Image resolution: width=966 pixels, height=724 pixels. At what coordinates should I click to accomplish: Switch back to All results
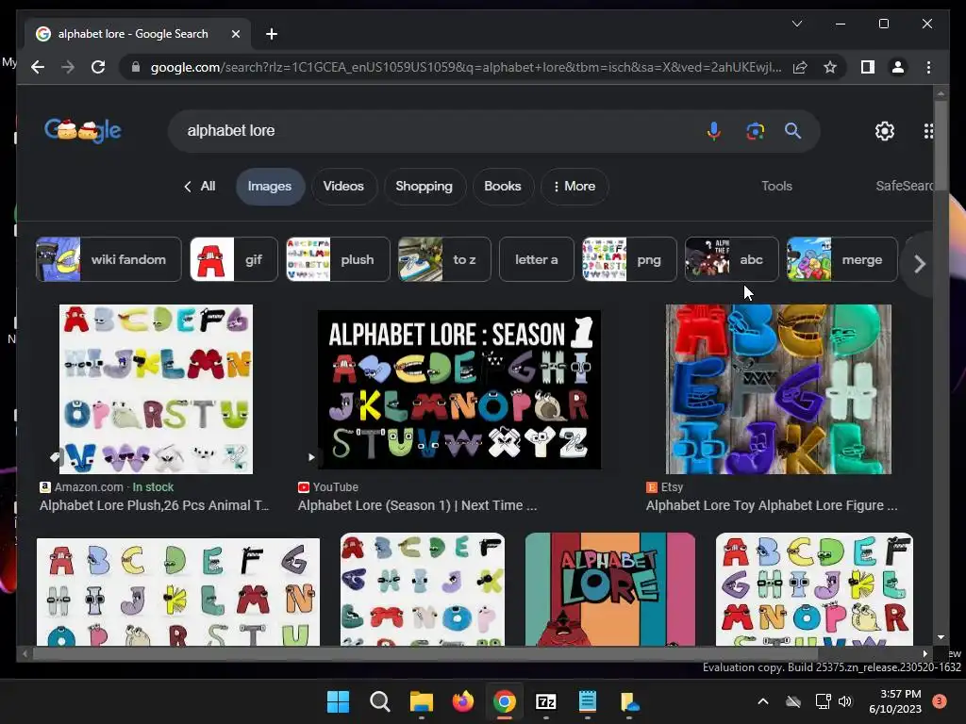point(200,186)
